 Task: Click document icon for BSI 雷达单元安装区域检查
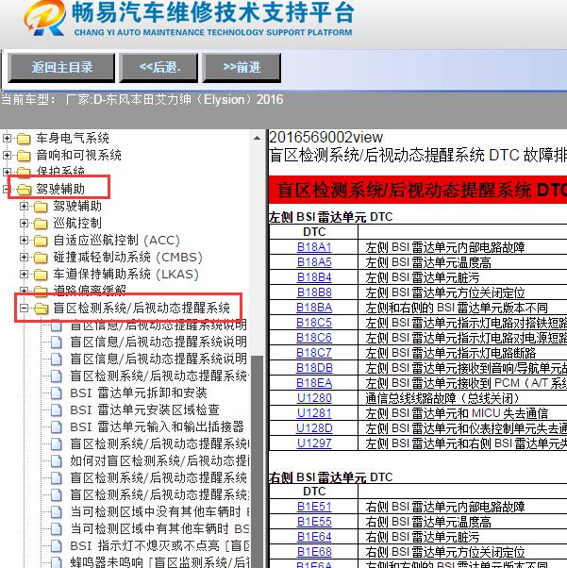pyautogui.click(x=57, y=410)
